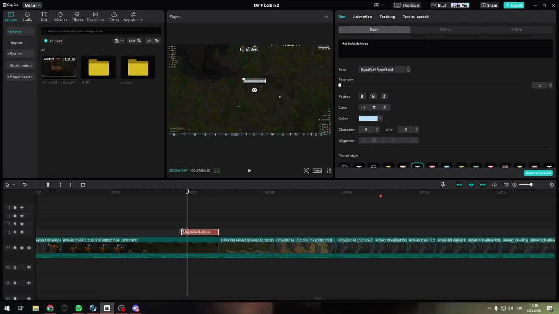Hide the text track containing 'Hoj bululduk bea'
Image resolution: width=559 pixels, height=314 pixels.
[22, 232]
